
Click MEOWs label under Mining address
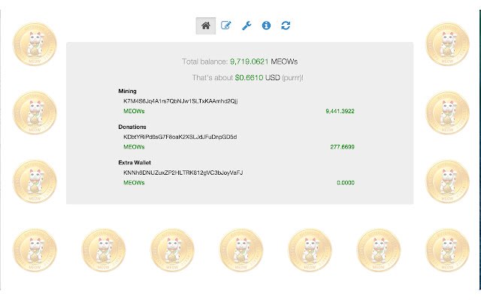point(134,111)
